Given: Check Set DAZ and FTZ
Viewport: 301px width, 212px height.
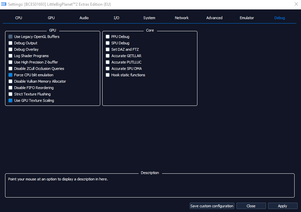Looking at the screenshot, I should [x=108, y=49].
